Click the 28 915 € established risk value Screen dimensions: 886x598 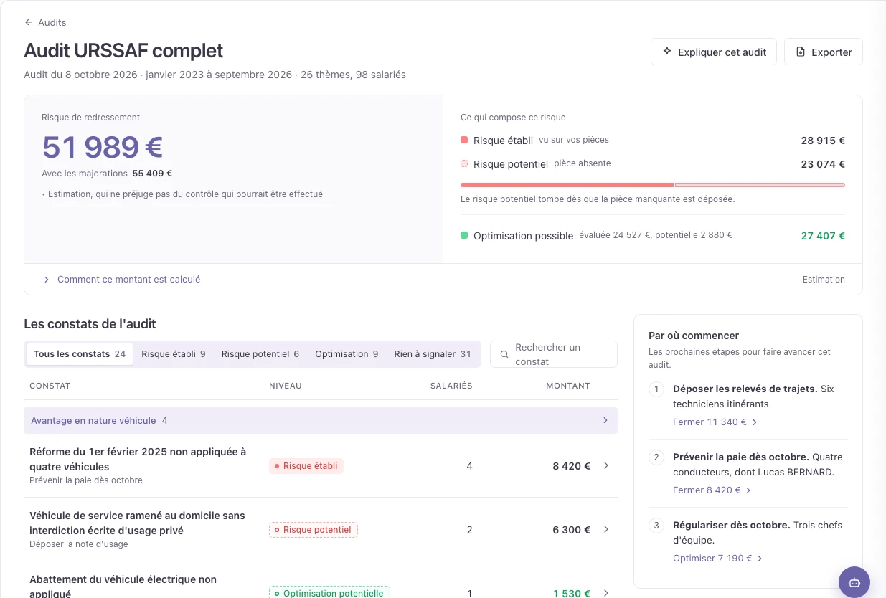coord(823,141)
